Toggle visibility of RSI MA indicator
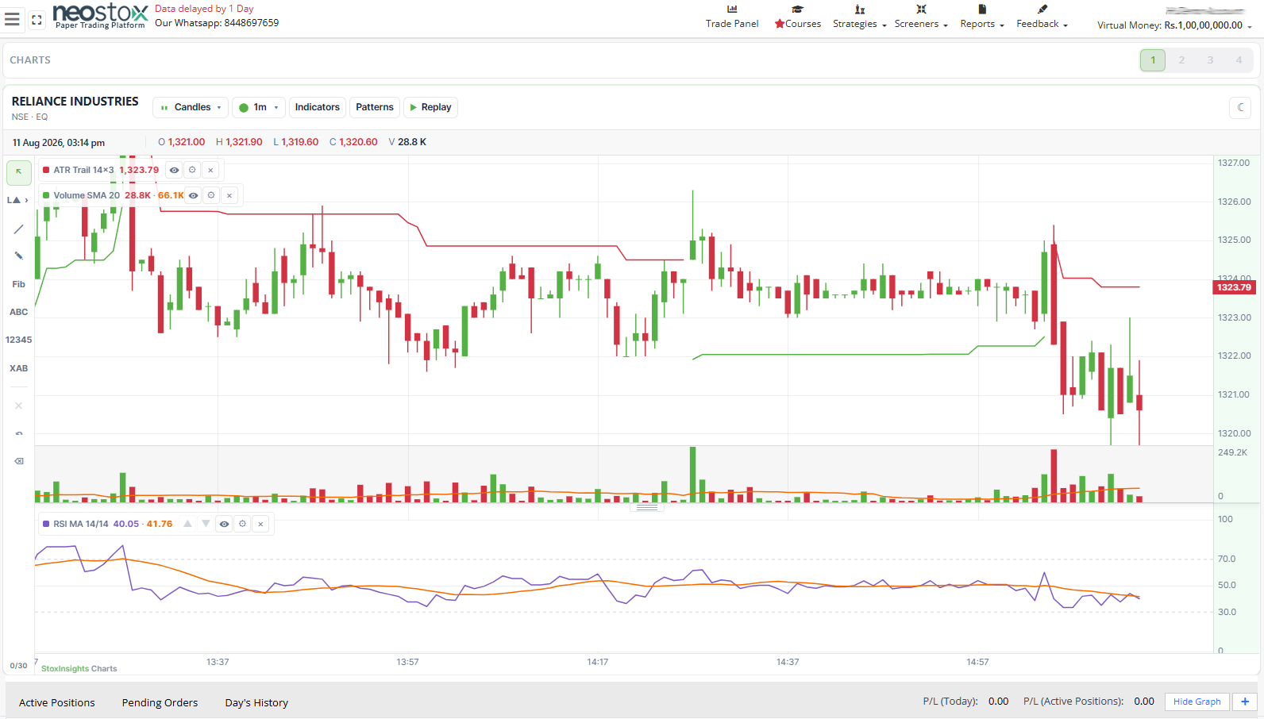This screenshot has width=1264, height=719. pyautogui.click(x=224, y=524)
